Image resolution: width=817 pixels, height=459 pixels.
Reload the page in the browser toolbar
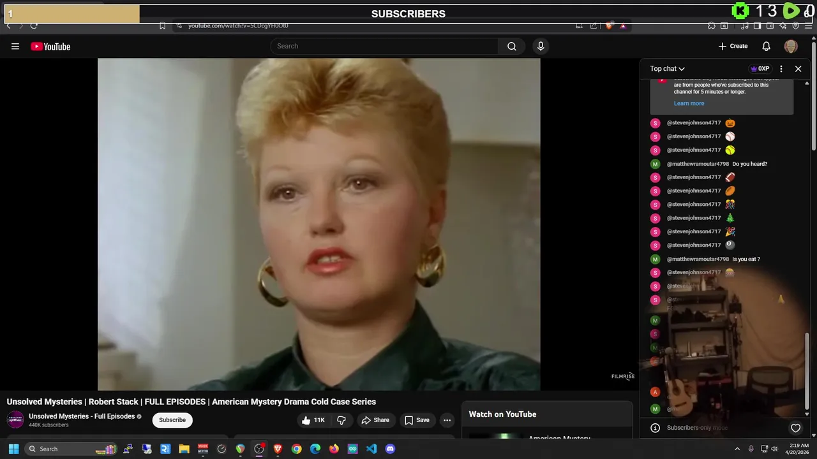(x=34, y=25)
